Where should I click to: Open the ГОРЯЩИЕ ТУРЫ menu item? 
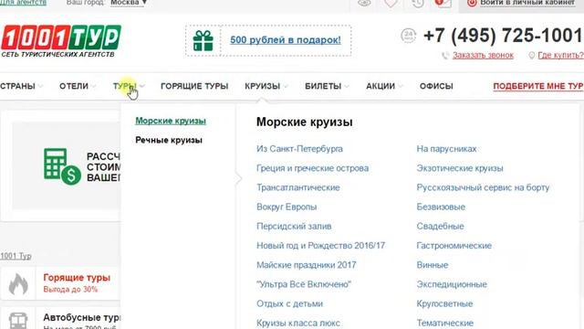[194, 86]
